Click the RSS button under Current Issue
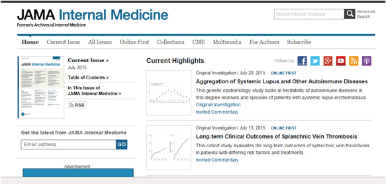 click(x=77, y=105)
